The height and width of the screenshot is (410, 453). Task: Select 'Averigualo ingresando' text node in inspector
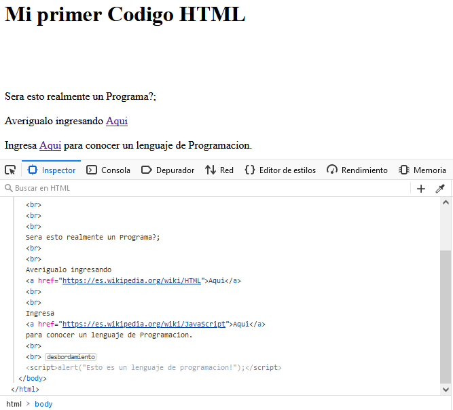(x=69, y=269)
